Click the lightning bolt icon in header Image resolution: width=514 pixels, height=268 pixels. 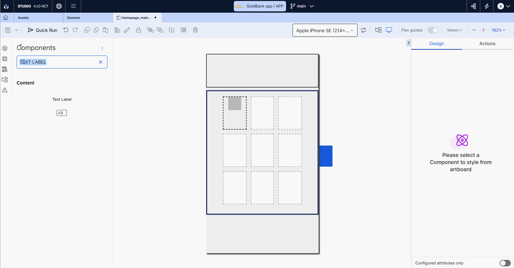tap(486, 6)
